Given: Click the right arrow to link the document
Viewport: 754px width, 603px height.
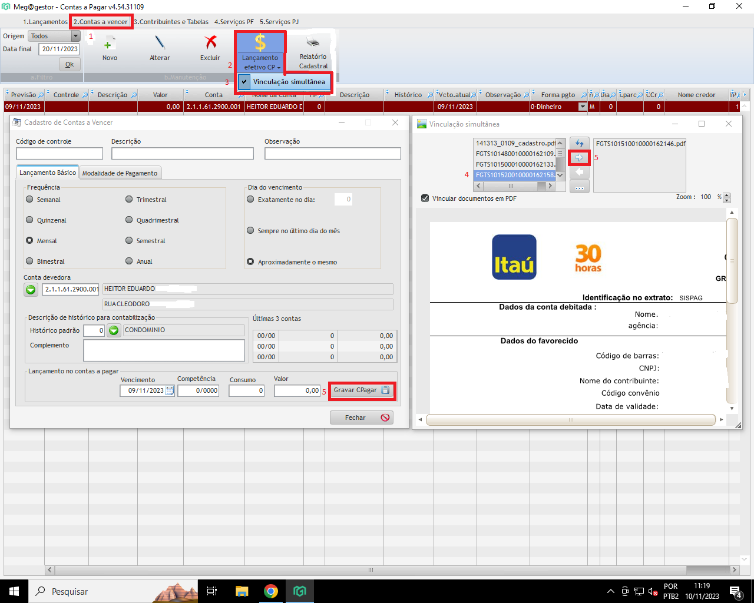Looking at the screenshot, I should 580,158.
